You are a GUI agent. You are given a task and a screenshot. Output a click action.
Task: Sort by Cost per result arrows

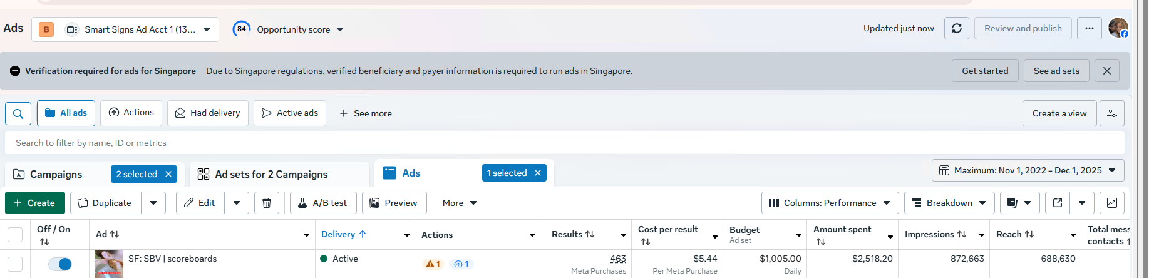click(646, 242)
